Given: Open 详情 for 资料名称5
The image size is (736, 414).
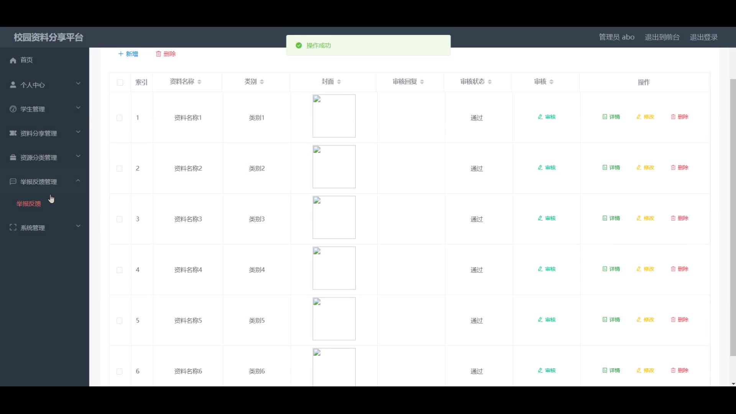Looking at the screenshot, I should pyautogui.click(x=611, y=320).
